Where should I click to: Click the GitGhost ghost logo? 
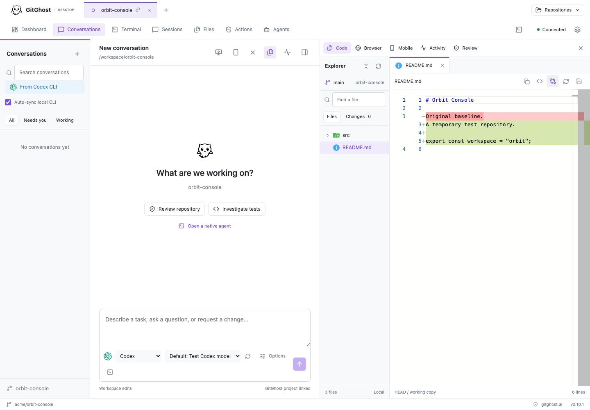pyautogui.click(x=16, y=10)
